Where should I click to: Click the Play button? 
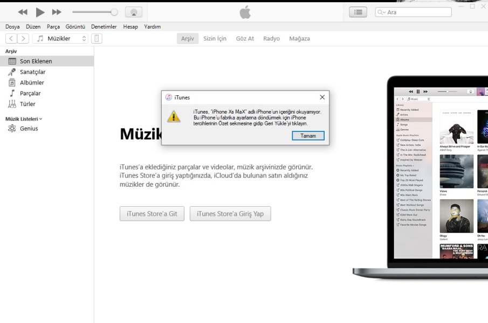click(x=40, y=12)
